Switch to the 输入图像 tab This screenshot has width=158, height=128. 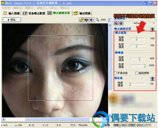(12, 13)
